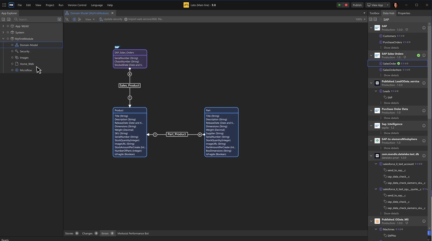
Task: Click the first icon left of Data Hub search
Action: coord(371,19)
